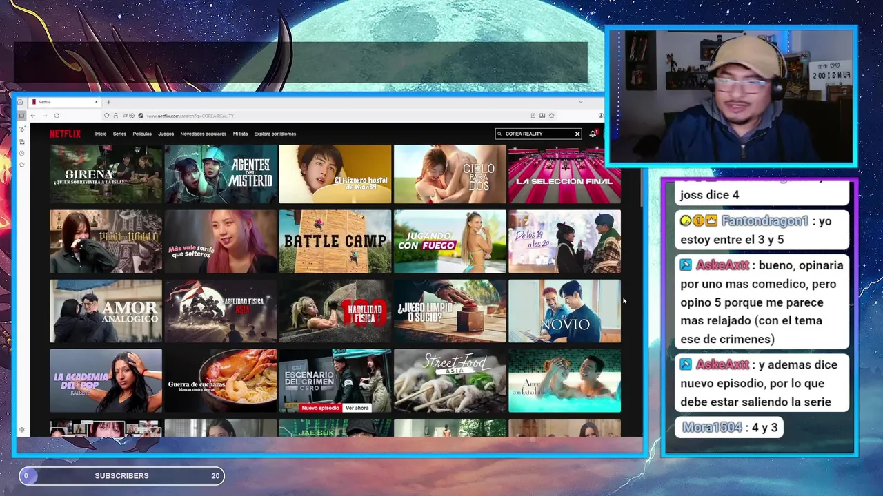883x496 pixels.
Task: Click the magnifier icon in Netflix search
Action: point(499,134)
